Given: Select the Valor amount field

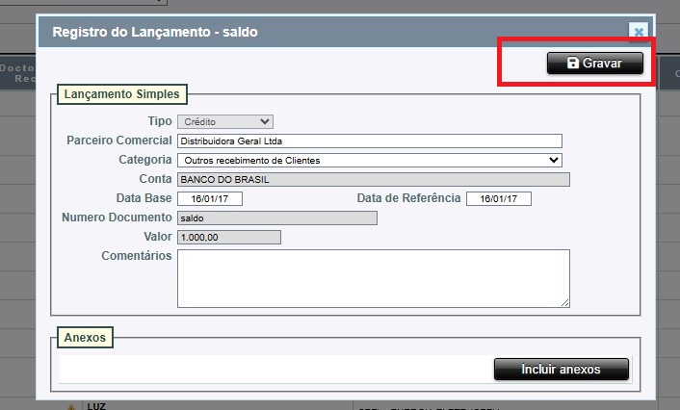Looking at the screenshot, I should tap(229, 237).
